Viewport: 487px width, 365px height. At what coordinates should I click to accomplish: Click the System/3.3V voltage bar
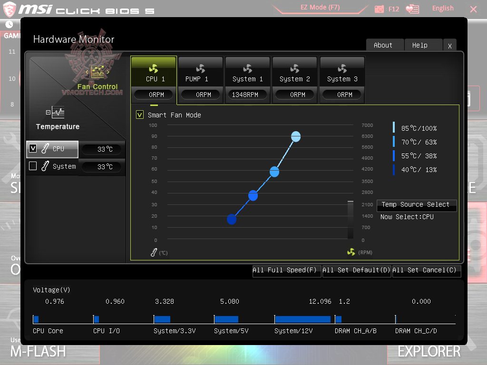pos(162,319)
